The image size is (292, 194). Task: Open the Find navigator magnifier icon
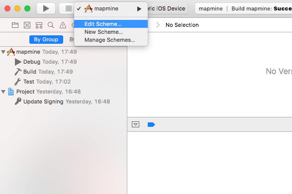[x=51, y=25]
